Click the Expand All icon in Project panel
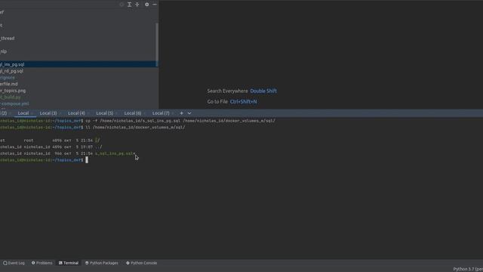This screenshot has width=483, height=272. [x=129, y=5]
